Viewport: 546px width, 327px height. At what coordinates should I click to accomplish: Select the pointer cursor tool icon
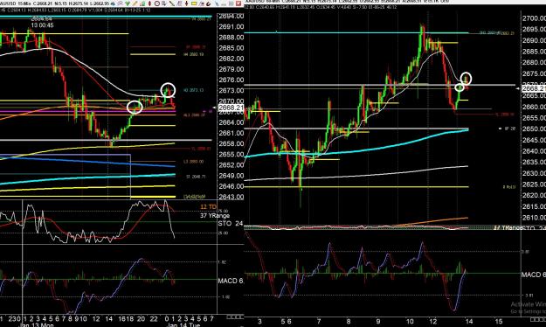click(164, 3)
